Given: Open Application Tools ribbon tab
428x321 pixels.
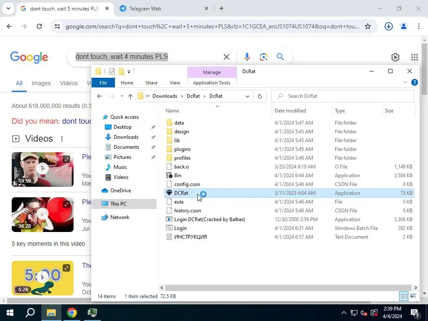Looking at the screenshot, I should click(x=211, y=83).
